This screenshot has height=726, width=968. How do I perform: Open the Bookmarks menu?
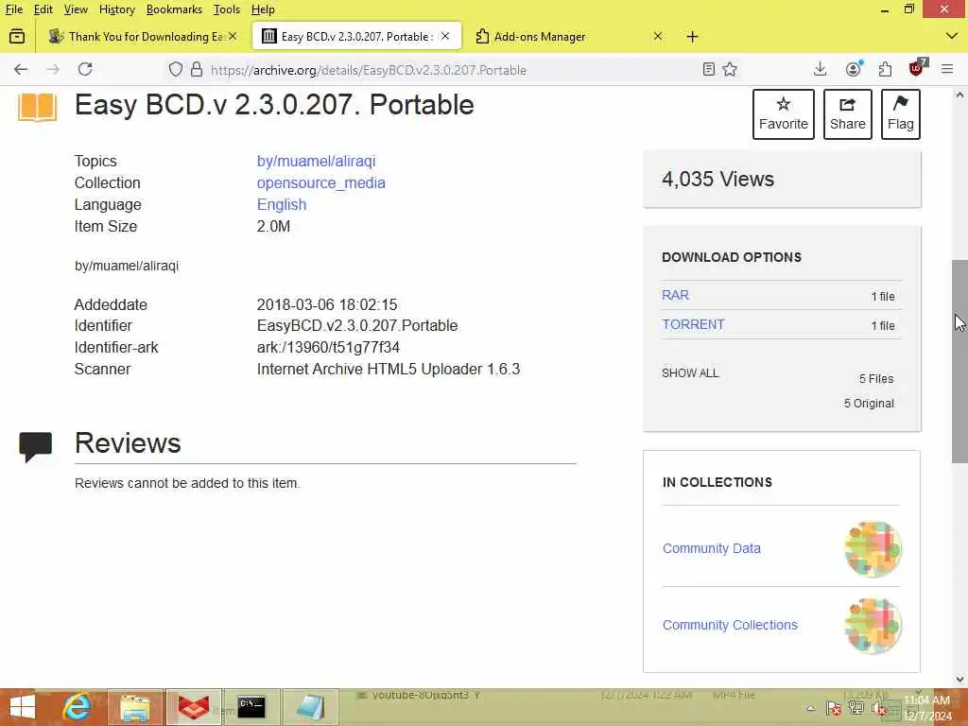click(x=174, y=9)
